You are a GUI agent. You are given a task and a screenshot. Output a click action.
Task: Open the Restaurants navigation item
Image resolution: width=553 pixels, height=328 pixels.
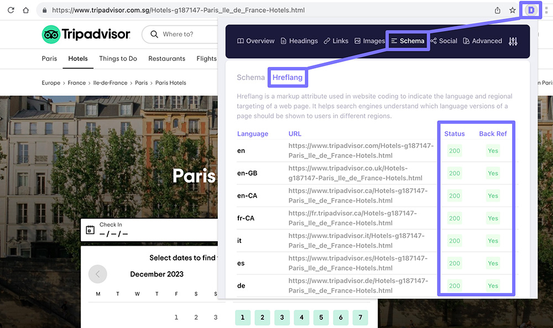tap(167, 59)
